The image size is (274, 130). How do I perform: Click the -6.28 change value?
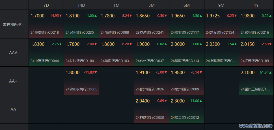125,44
